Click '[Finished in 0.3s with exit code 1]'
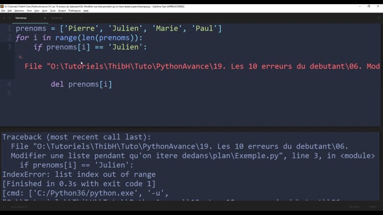This screenshot has width=383, height=215. (79, 184)
